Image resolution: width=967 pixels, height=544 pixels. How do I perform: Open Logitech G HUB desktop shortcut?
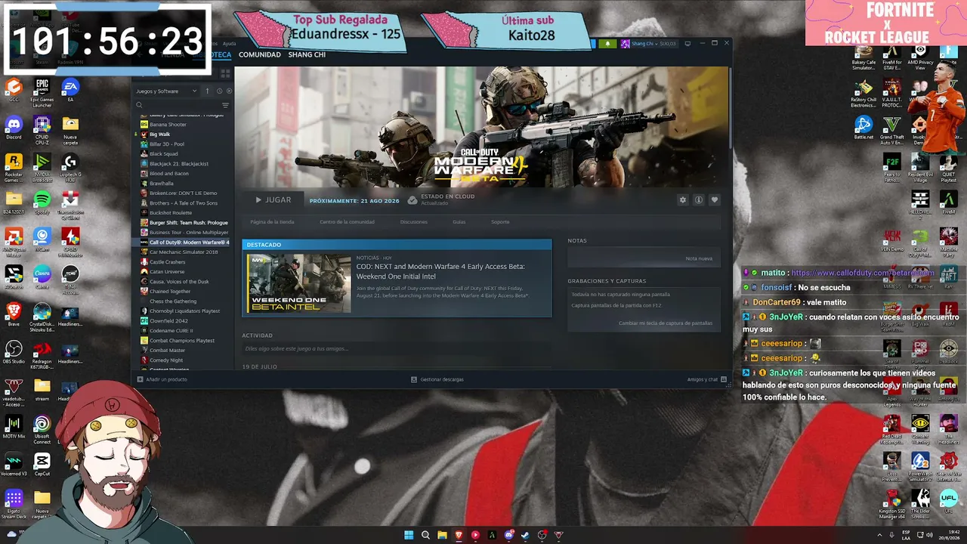point(70,168)
